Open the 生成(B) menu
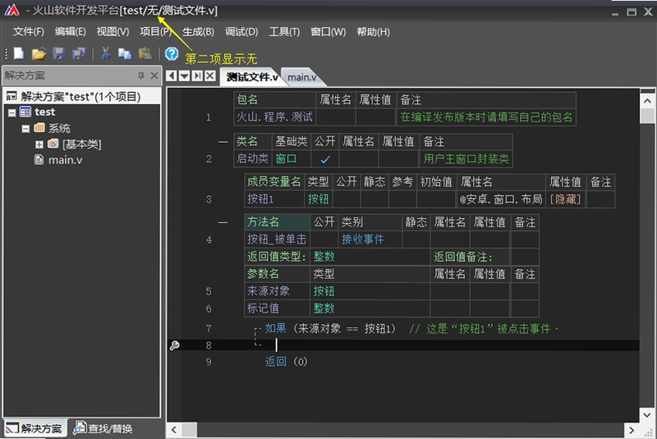 (x=198, y=32)
